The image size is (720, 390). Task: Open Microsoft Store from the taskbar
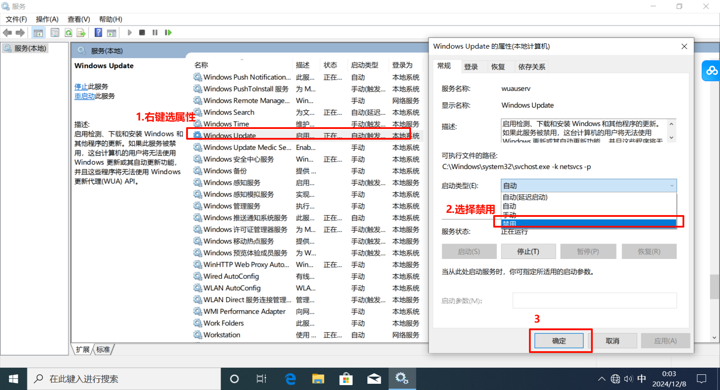[346, 379]
